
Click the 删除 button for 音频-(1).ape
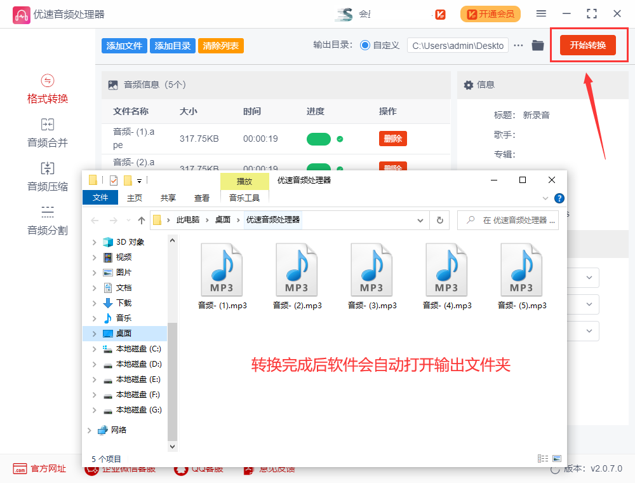tap(392, 138)
